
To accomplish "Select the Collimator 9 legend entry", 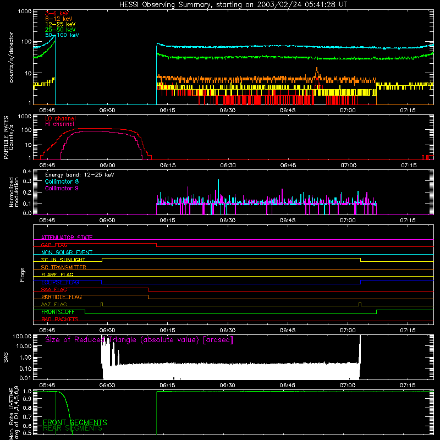I will click(62, 188).
